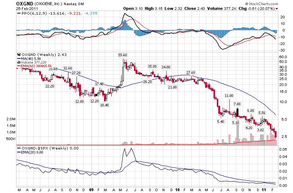
Task: Click the "Chg -0.61 (-20.07%)" value
Action: tap(257, 8)
